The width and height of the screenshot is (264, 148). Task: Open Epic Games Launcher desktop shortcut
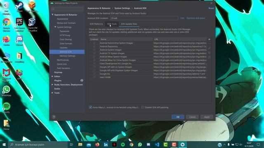tap(19, 25)
